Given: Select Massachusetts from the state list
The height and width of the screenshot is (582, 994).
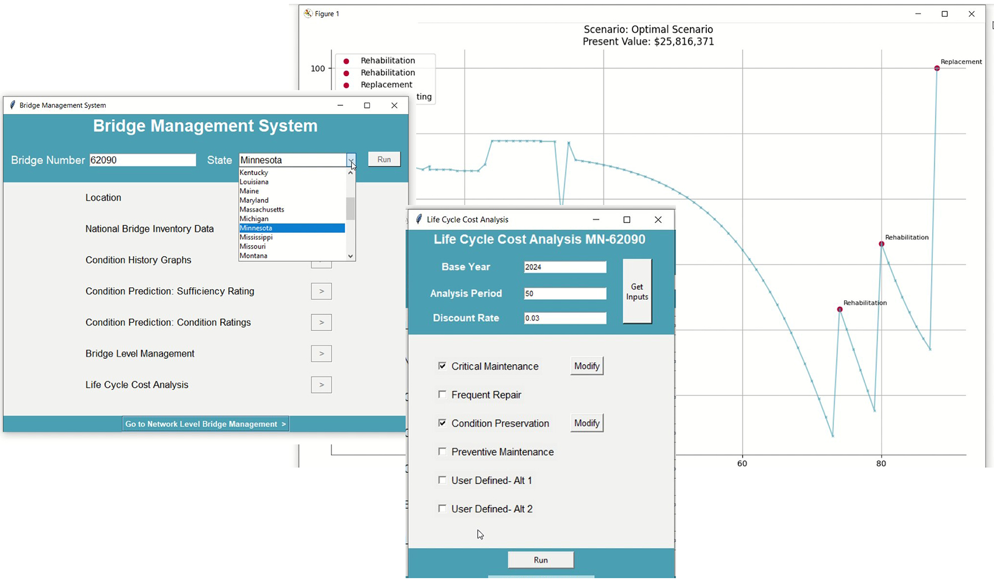Looking at the screenshot, I should pos(292,209).
